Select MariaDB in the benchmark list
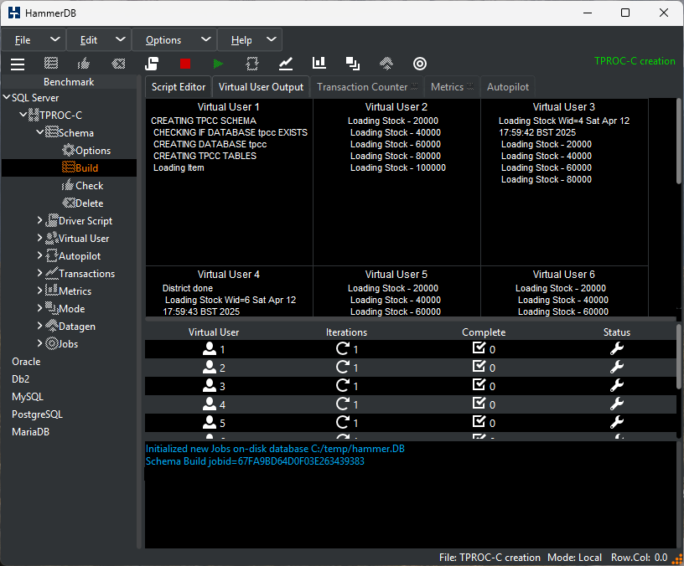The width and height of the screenshot is (684, 566). (x=30, y=432)
